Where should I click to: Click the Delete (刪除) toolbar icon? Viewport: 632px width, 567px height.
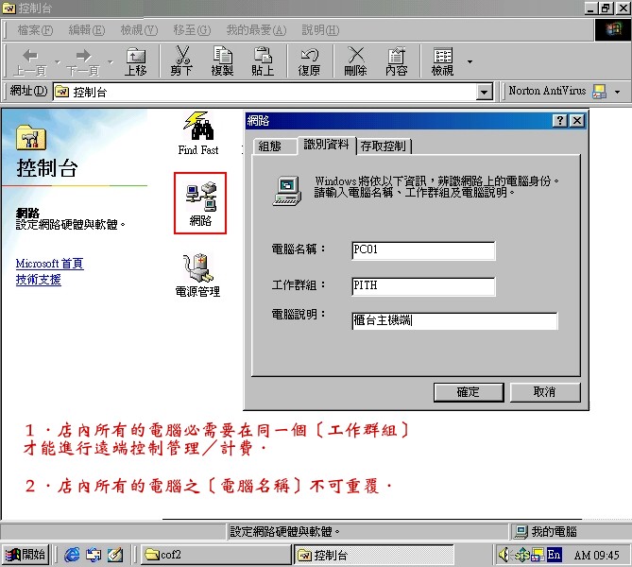355,61
